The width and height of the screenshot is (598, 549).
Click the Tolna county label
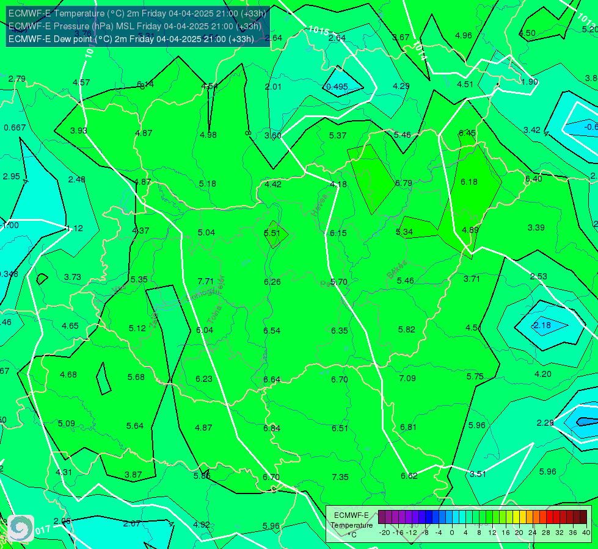[214, 315]
